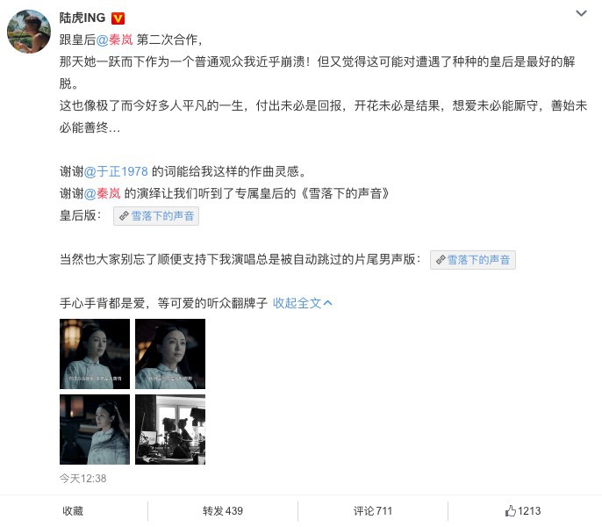602x527 pixels.
Task: View second photo in top row
Action: tap(170, 354)
